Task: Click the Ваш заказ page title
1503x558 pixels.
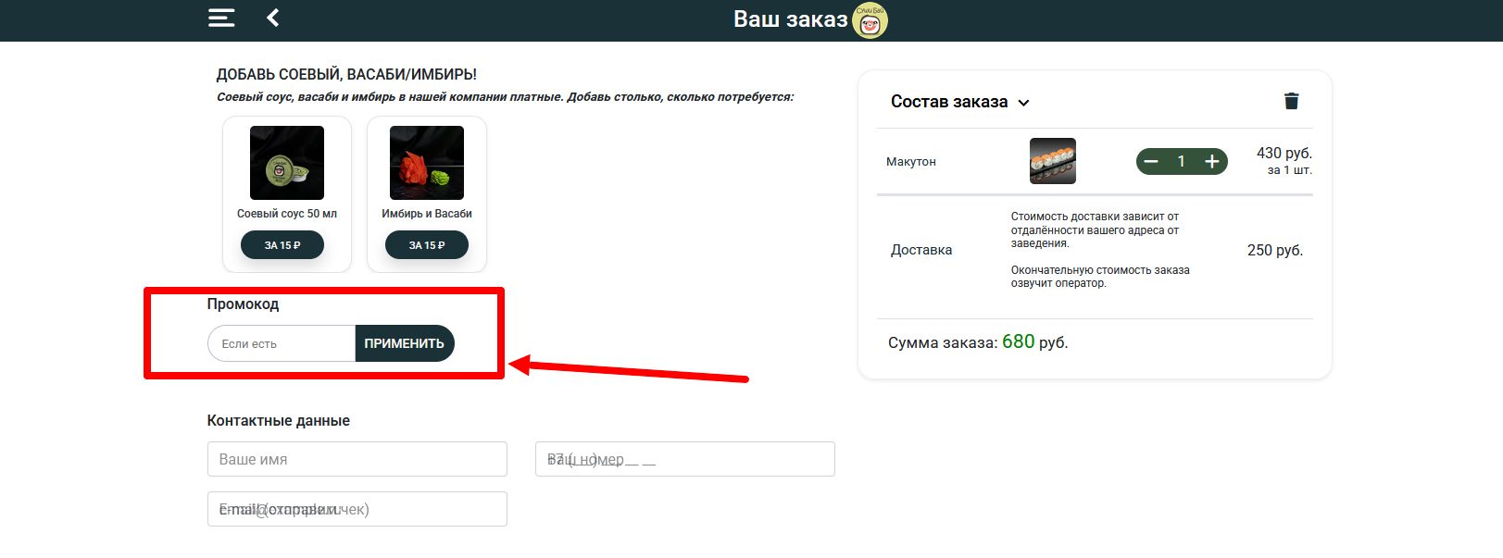Action: coord(790,19)
